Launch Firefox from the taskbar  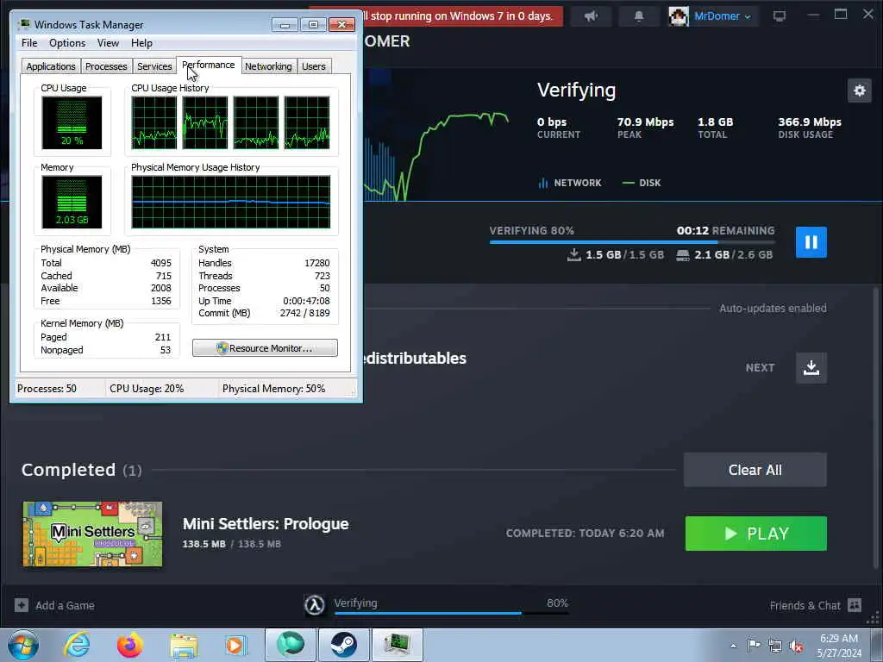pos(130,645)
